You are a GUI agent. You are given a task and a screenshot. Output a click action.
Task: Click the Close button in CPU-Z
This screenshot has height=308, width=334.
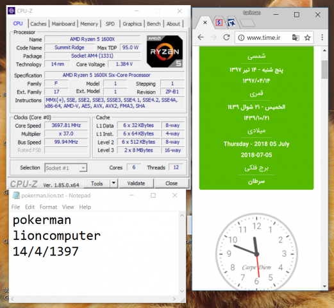(x=172, y=184)
